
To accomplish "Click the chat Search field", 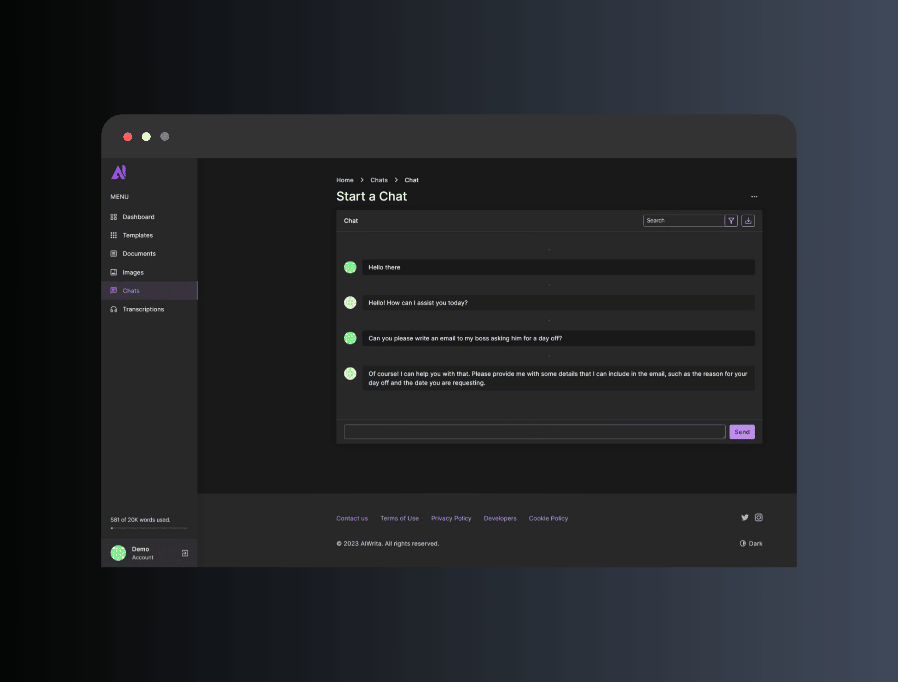I will [x=684, y=221].
